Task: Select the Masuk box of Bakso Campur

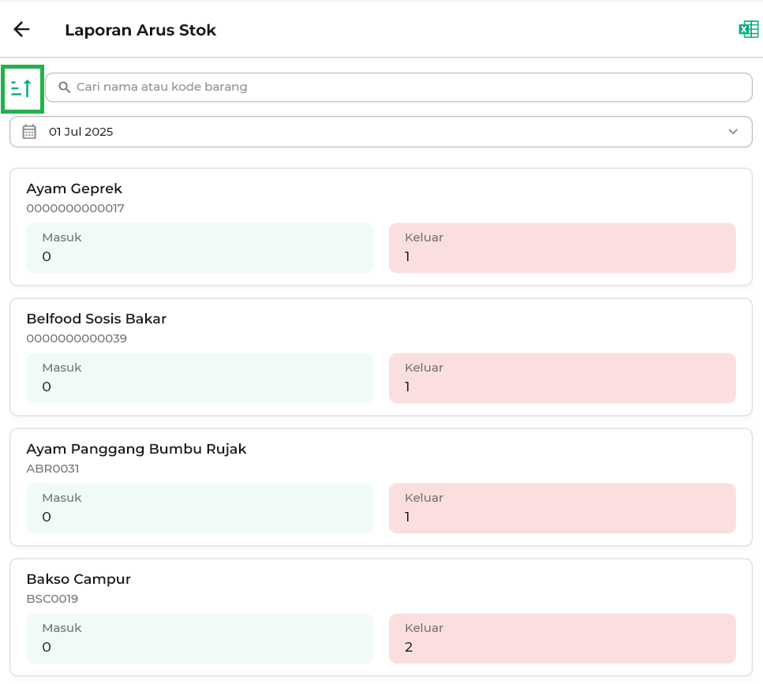Action: click(x=200, y=638)
